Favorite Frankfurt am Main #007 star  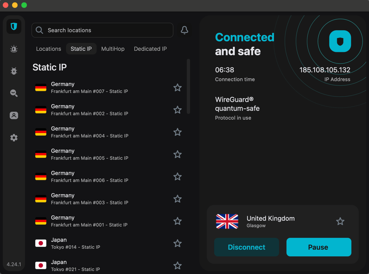tap(177, 88)
